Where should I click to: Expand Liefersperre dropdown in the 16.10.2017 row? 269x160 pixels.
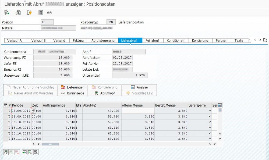tap(210, 128)
